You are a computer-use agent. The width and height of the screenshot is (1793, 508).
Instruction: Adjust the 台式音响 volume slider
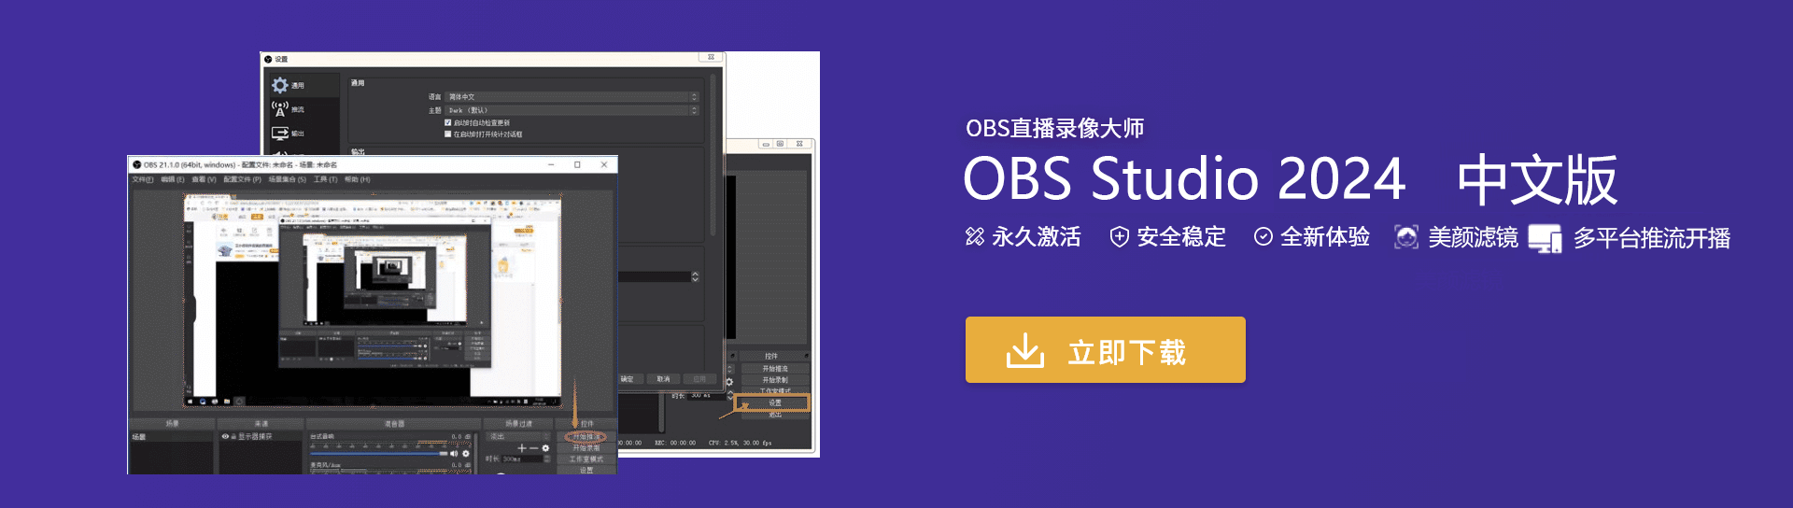[379, 454]
